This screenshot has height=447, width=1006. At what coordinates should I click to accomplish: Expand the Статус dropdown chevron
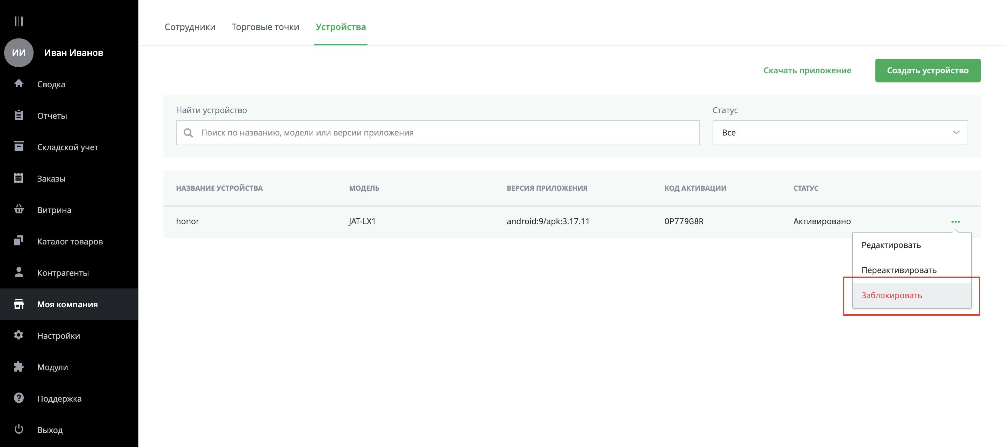pyautogui.click(x=956, y=133)
